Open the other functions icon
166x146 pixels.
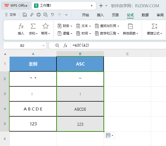[130, 26]
